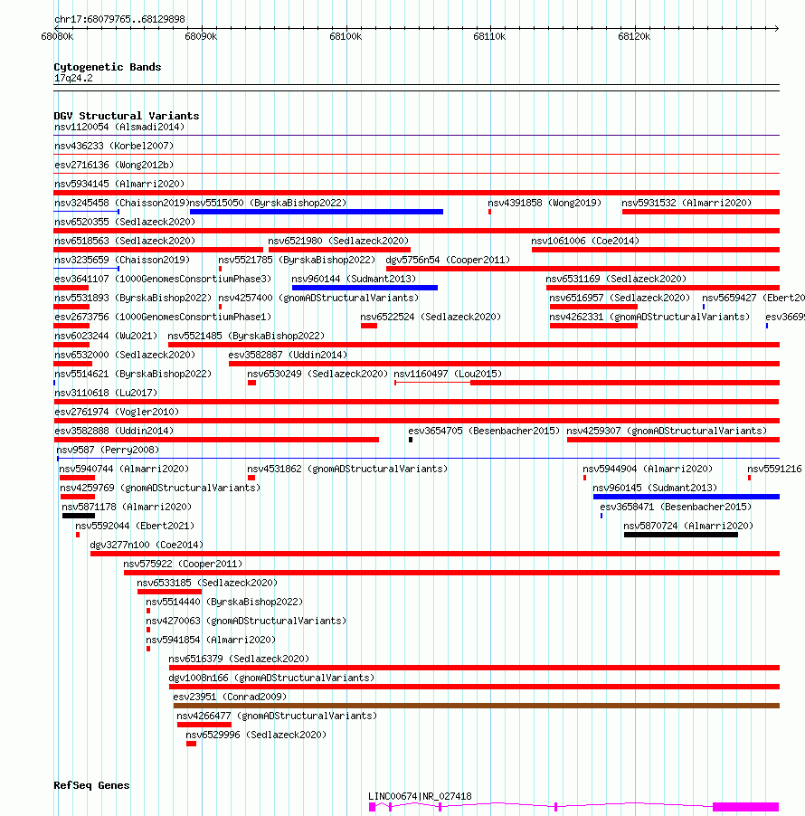Open nsv5941854 (Almarri2020) entry
805x816 pixels.
click(x=211, y=640)
